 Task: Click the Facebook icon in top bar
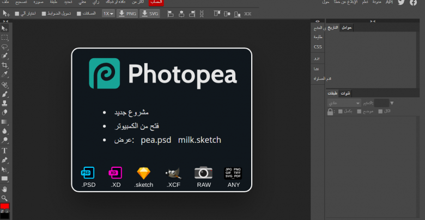414,3
